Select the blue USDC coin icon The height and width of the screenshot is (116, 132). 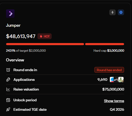121,12
